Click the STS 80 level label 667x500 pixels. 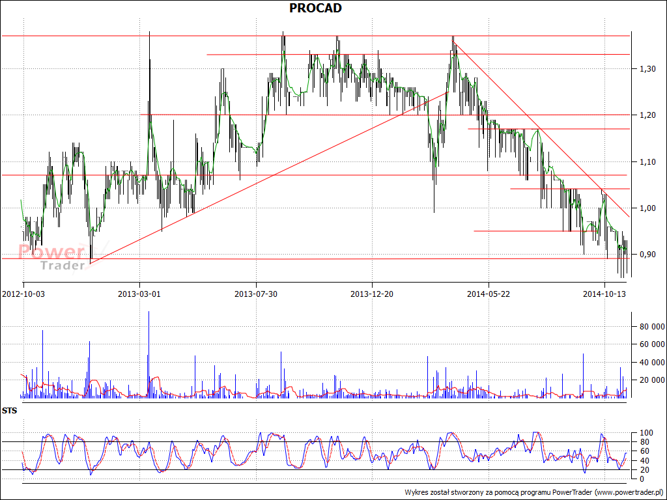(x=644, y=442)
